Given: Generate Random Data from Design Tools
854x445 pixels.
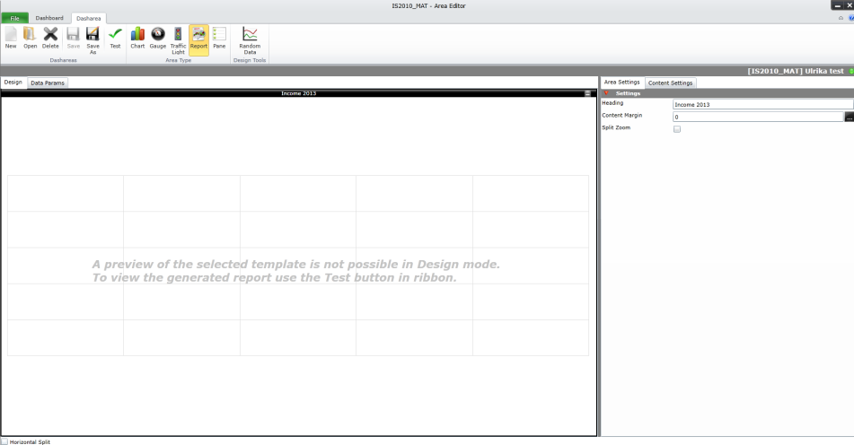Looking at the screenshot, I should pyautogui.click(x=250, y=40).
